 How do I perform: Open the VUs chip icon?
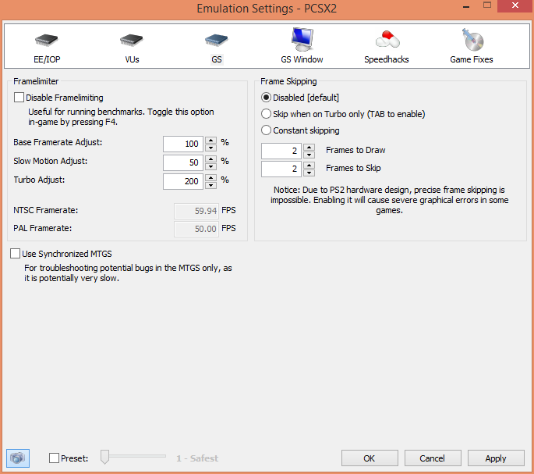(x=132, y=41)
